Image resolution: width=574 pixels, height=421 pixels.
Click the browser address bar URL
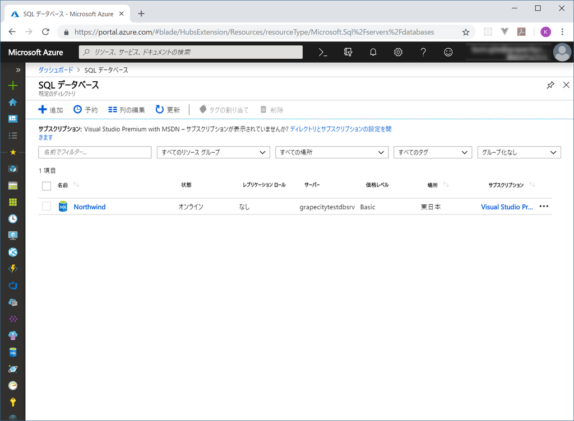[254, 32]
